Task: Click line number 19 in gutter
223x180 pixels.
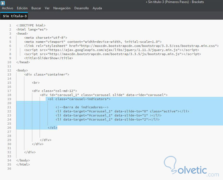Action: (x=9, y=99)
